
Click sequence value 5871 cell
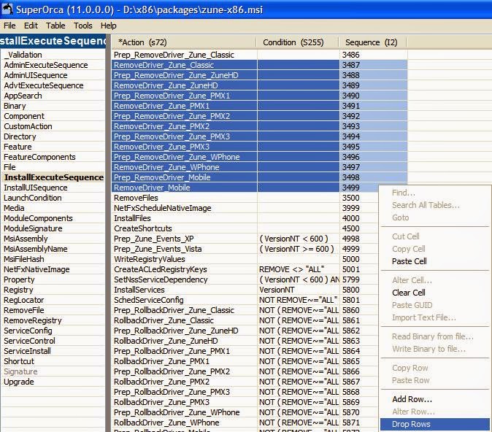click(359, 423)
